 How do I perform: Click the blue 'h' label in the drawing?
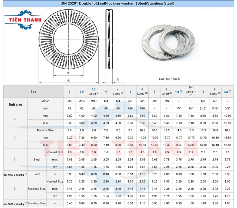pyautogui.click(x=118, y=80)
